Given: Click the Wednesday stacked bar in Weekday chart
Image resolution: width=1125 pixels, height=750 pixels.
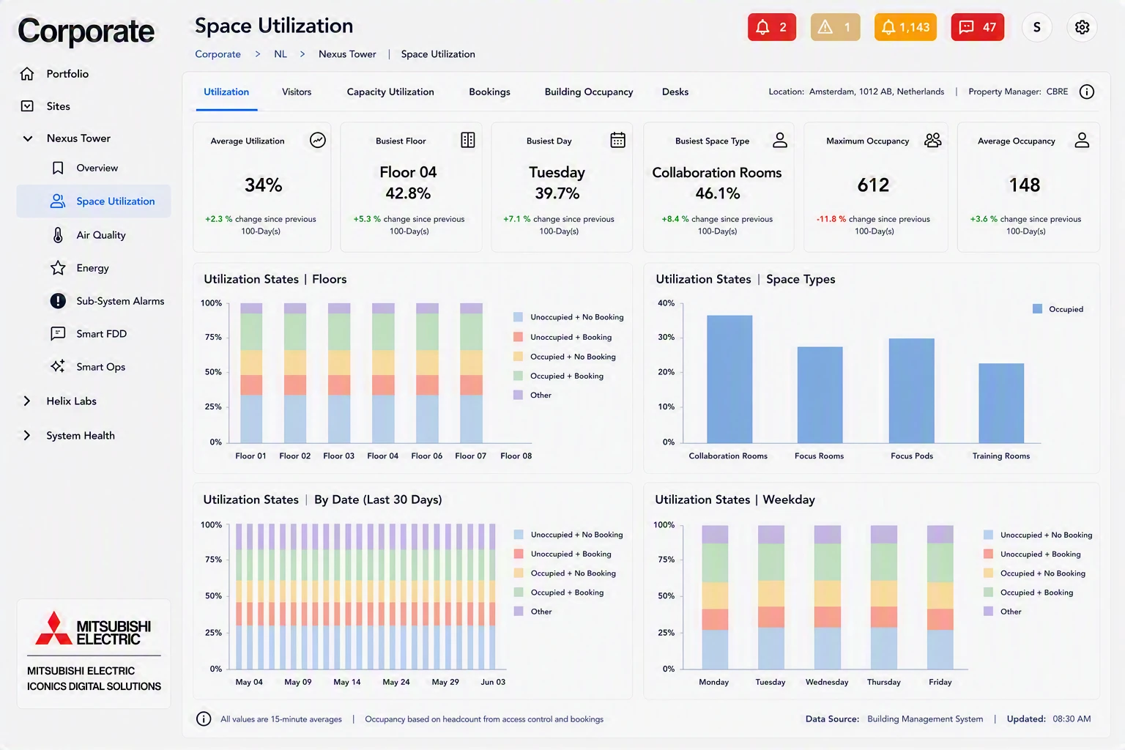Looking at the screenshot, I should coord(828,597).
